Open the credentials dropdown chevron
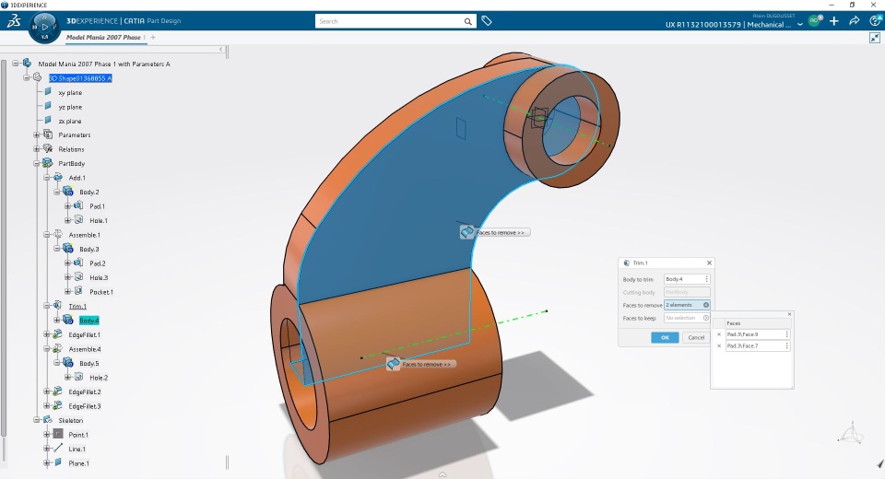The image size is (885, 479). [x=800, y=24]
